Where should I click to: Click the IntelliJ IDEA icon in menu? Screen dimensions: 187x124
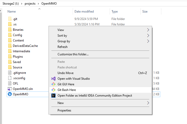[x=53, y=96]
